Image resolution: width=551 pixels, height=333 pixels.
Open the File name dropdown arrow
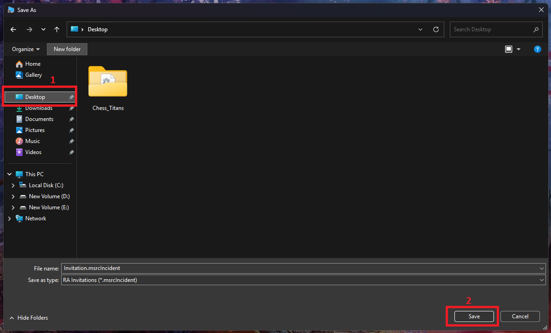point(541,268)
